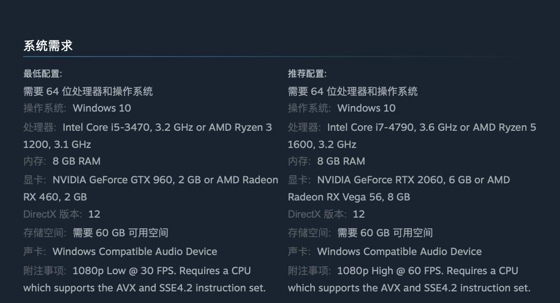Viewport: 560px width, 303px height.
Task: Click 存储空间 60 GB text under 推荐配置
Action: (385, 233)
